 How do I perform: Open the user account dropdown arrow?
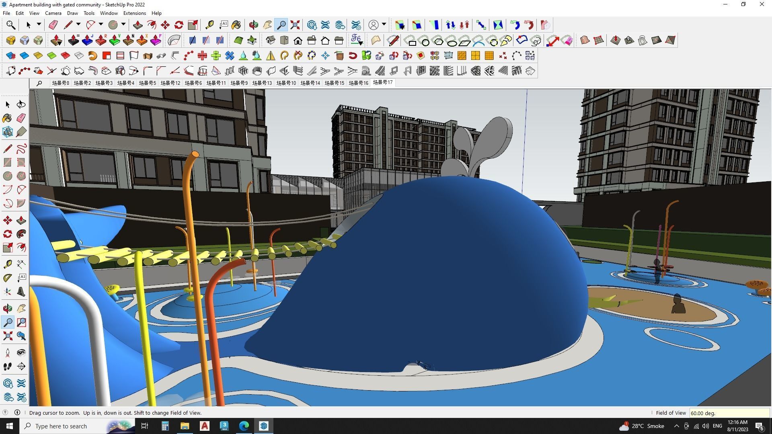coord(384,25)
